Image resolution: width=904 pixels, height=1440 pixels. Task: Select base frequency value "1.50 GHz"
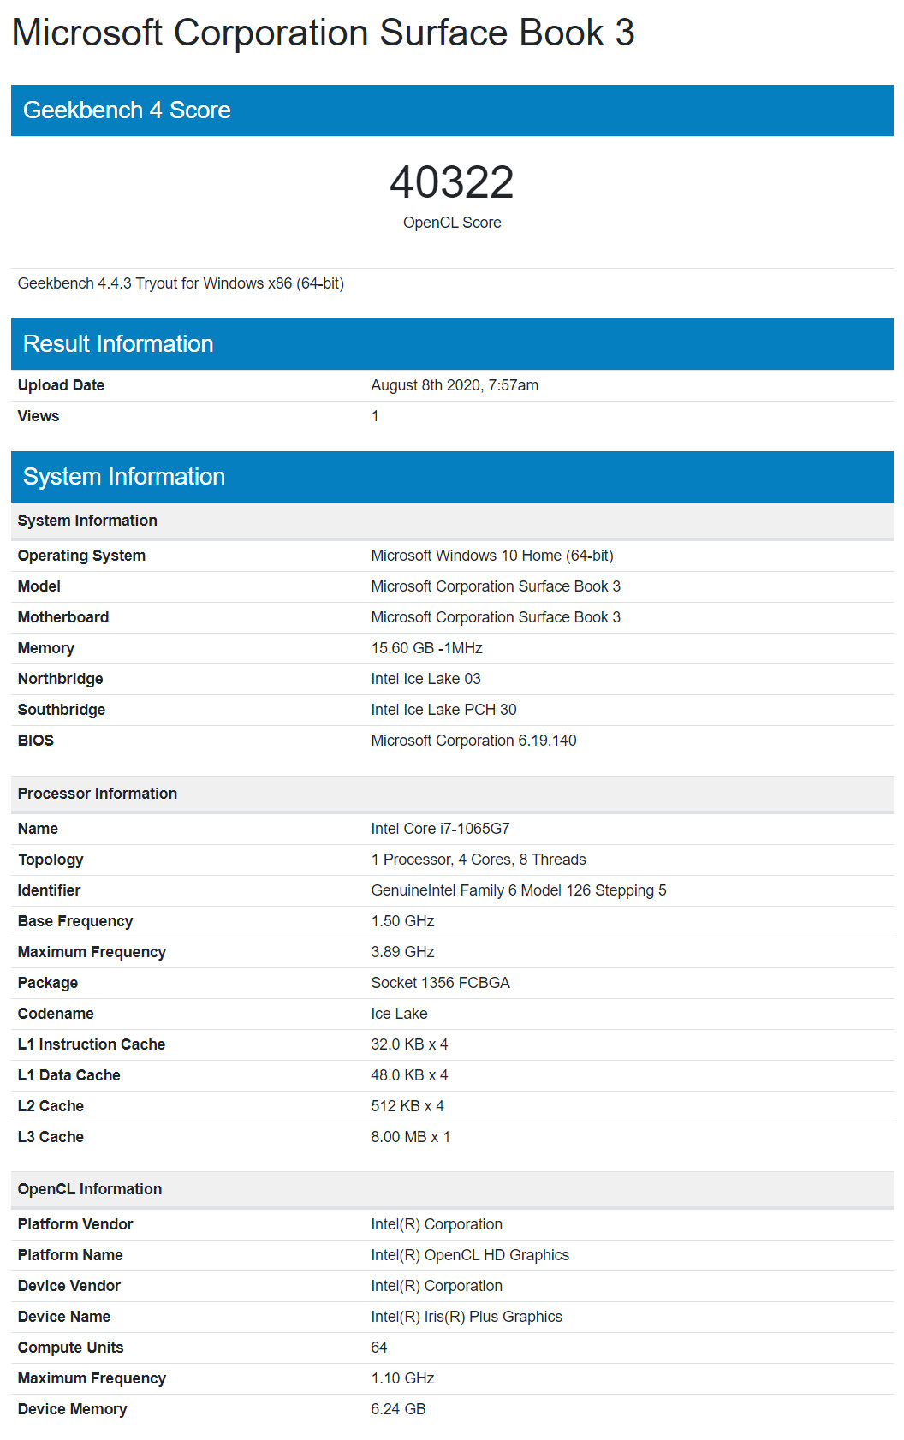click(402, 921)
